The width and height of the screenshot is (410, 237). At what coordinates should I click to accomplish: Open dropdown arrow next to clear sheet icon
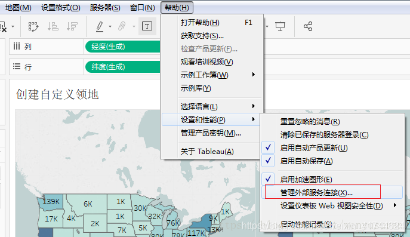(x=13, y=26)
